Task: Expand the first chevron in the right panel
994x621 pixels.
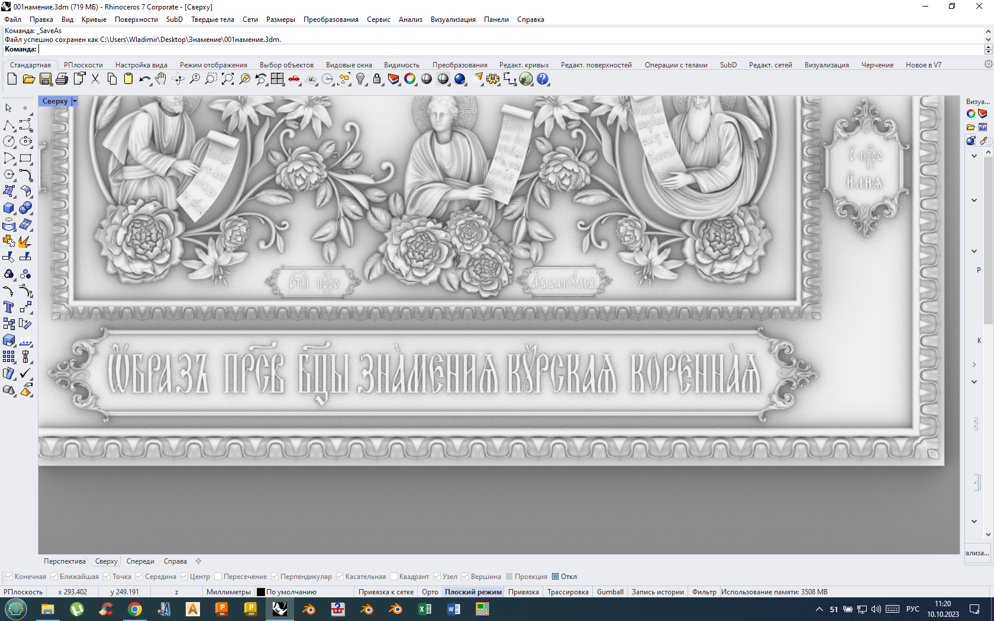Action: click(x=974, y=156)
